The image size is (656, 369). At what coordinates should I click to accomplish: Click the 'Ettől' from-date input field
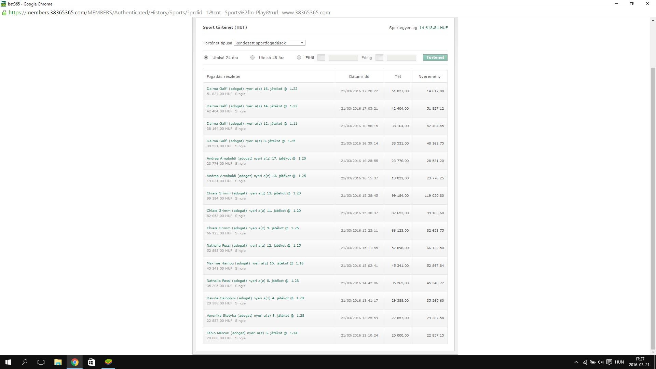click(343, 58)
